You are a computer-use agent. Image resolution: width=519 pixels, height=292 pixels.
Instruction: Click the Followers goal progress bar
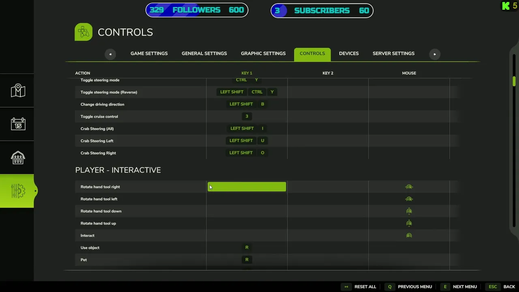(197, 10)
